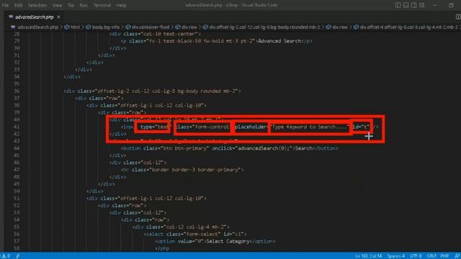Open the Help menu
Image resolution: width=461 pixels, height=259 pixels.
(121, 5)
